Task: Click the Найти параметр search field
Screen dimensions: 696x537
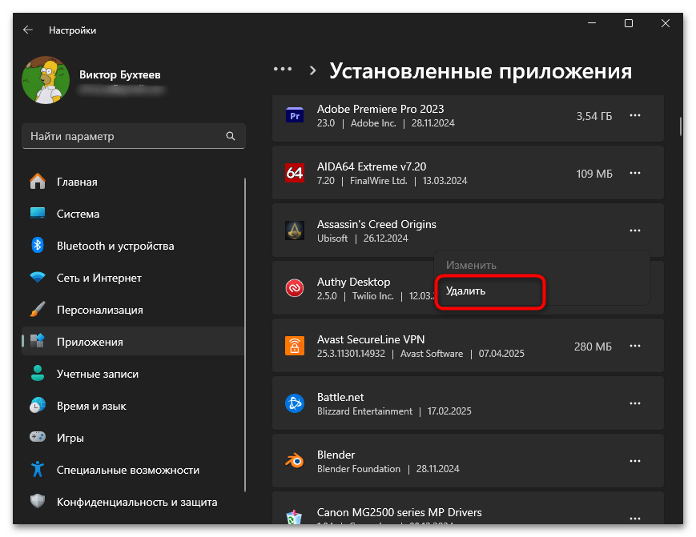Action: [x=134, y=136]
